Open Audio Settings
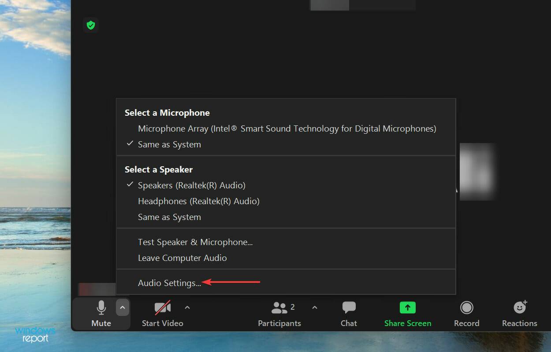 [x=169, y=283]
